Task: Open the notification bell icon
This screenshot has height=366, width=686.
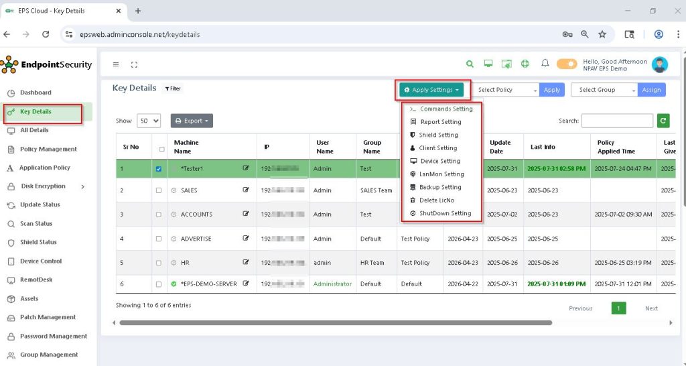Action: coord(545,64)
